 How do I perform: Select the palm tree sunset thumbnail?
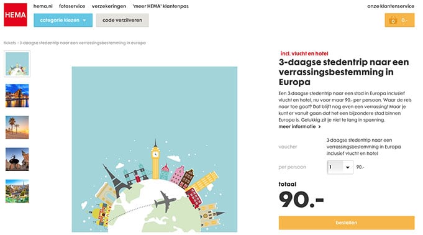17,127
